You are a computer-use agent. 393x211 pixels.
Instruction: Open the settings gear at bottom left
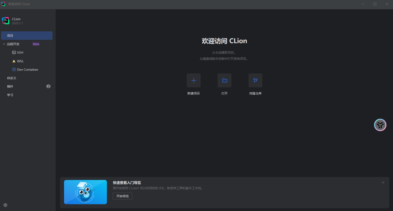[x=5, y=205]
